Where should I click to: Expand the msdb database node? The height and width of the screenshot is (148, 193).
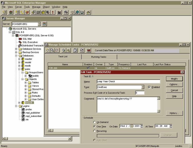click(19, 66)
